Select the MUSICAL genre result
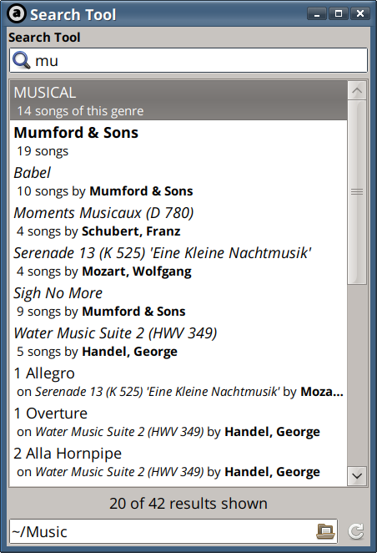The height and width of the screenshot is (553, 377). tap(178, 100)
